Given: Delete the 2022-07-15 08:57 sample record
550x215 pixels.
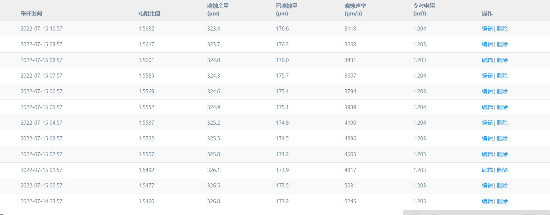Looking at the screenshot, I should (x=502, y=60).
